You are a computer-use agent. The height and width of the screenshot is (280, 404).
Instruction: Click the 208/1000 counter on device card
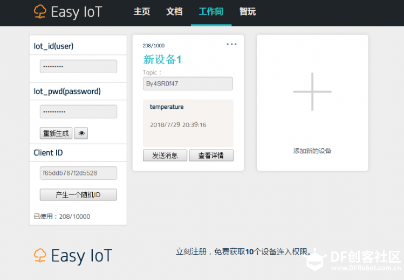pyautogui.click(x=154, y=46)
